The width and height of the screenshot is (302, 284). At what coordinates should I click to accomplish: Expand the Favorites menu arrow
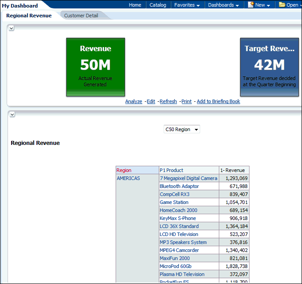pos(198,6)
